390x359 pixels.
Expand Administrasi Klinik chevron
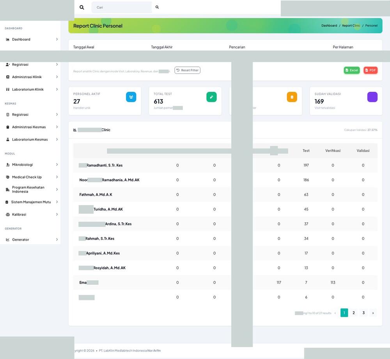[x=57, y=77]
